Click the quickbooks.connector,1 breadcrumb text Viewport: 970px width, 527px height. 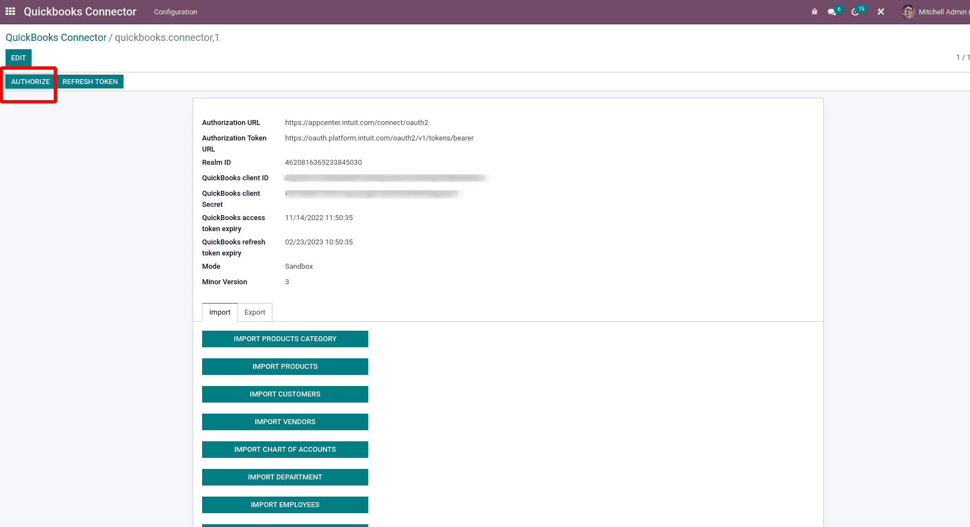[x=167, y=38]
